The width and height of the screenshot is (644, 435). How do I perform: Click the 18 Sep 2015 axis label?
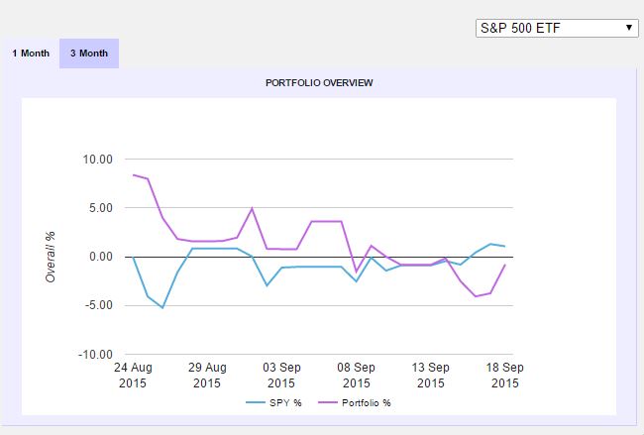pyautogui.click(x=504, y=375)
